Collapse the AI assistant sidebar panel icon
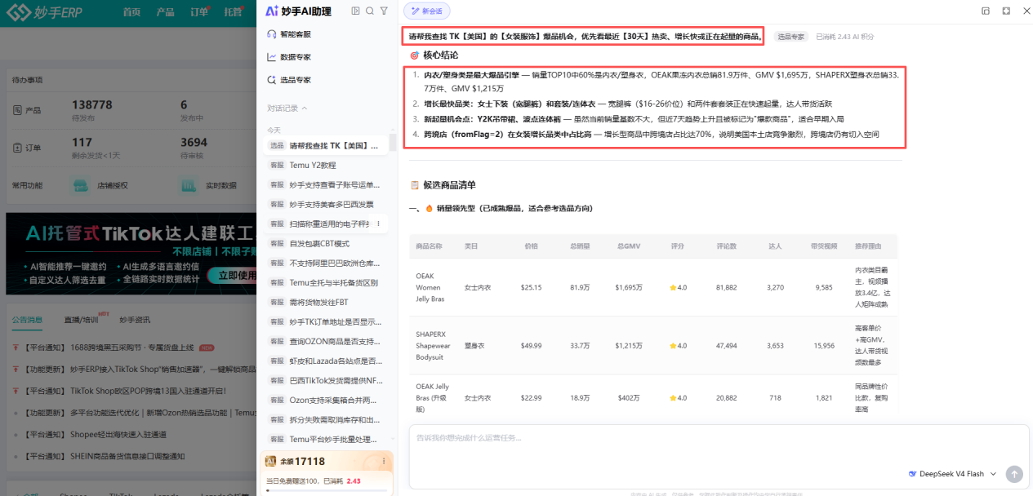The width and height of the screenshot is (1033, 496). (x=355, y=11)
